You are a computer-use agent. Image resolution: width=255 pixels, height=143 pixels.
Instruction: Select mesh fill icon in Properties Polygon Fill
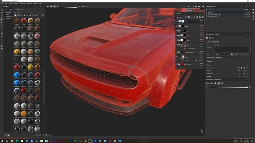coord(219,83)
